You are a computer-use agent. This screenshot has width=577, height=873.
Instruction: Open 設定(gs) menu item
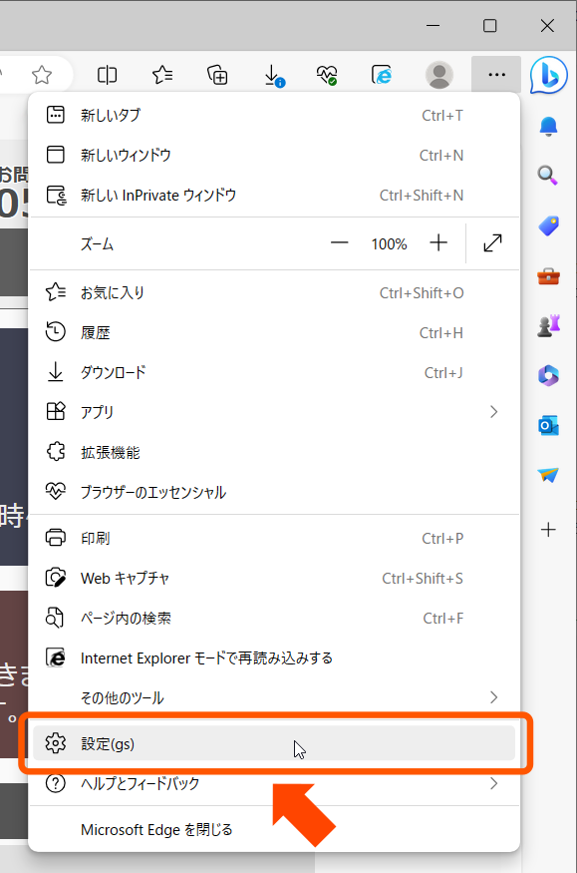pyautogui.click(x=273, y=743)
